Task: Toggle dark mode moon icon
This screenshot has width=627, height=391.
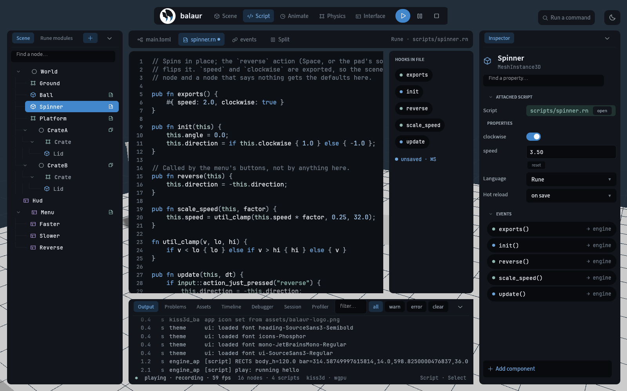Action: (x=612, y=18)
